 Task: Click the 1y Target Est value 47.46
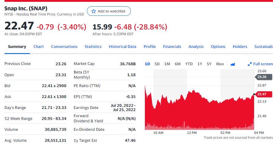coord(130,140)
